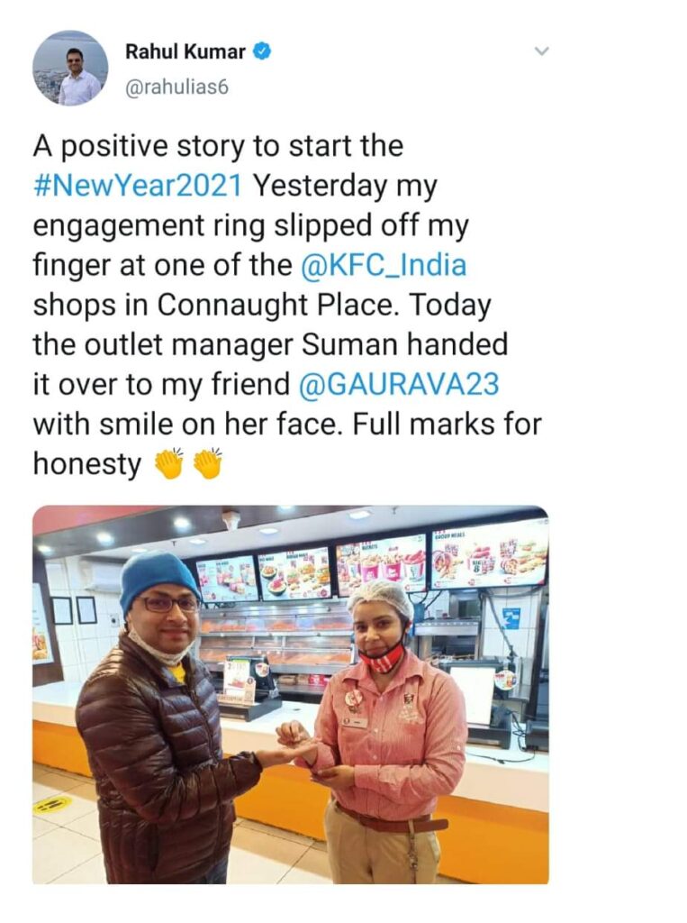Visit the @rahulias6 handle
This screenshot has width=687, height=923.
[x=176, y=87]
